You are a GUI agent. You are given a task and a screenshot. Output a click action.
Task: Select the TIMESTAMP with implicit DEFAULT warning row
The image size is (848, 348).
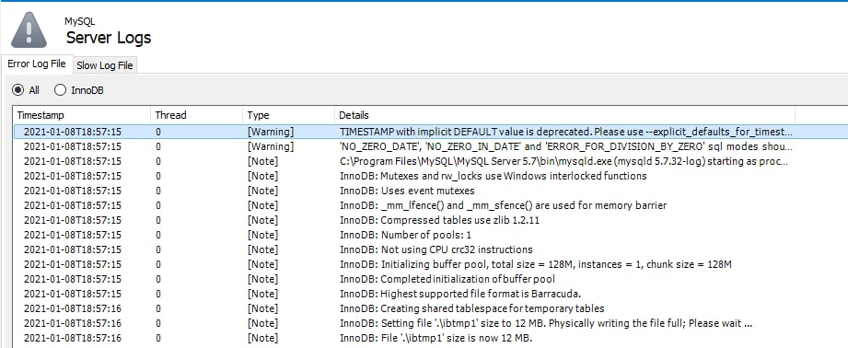point(431,132)
